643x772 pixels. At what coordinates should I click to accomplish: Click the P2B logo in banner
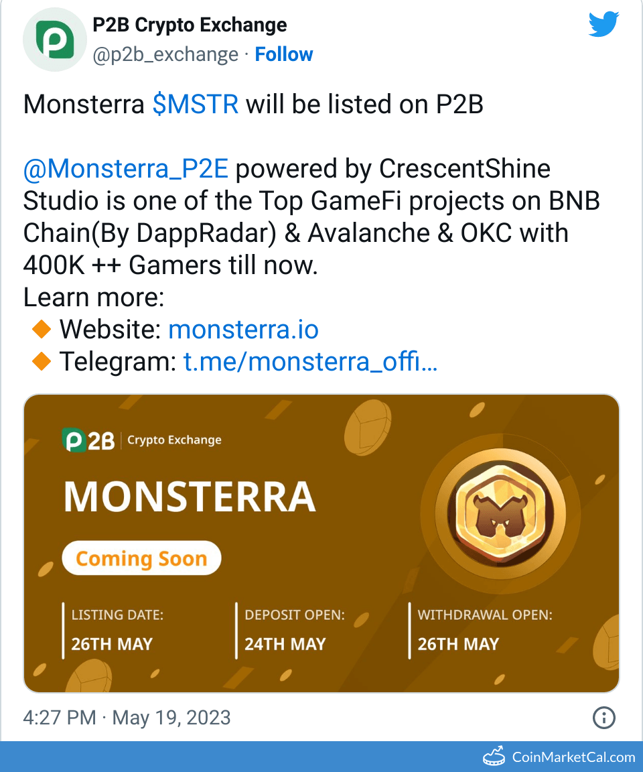(x=88, y=440)
